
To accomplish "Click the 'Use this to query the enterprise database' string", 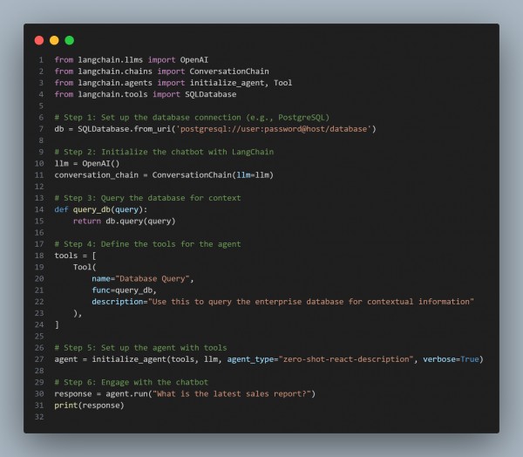I will (311, 302).
